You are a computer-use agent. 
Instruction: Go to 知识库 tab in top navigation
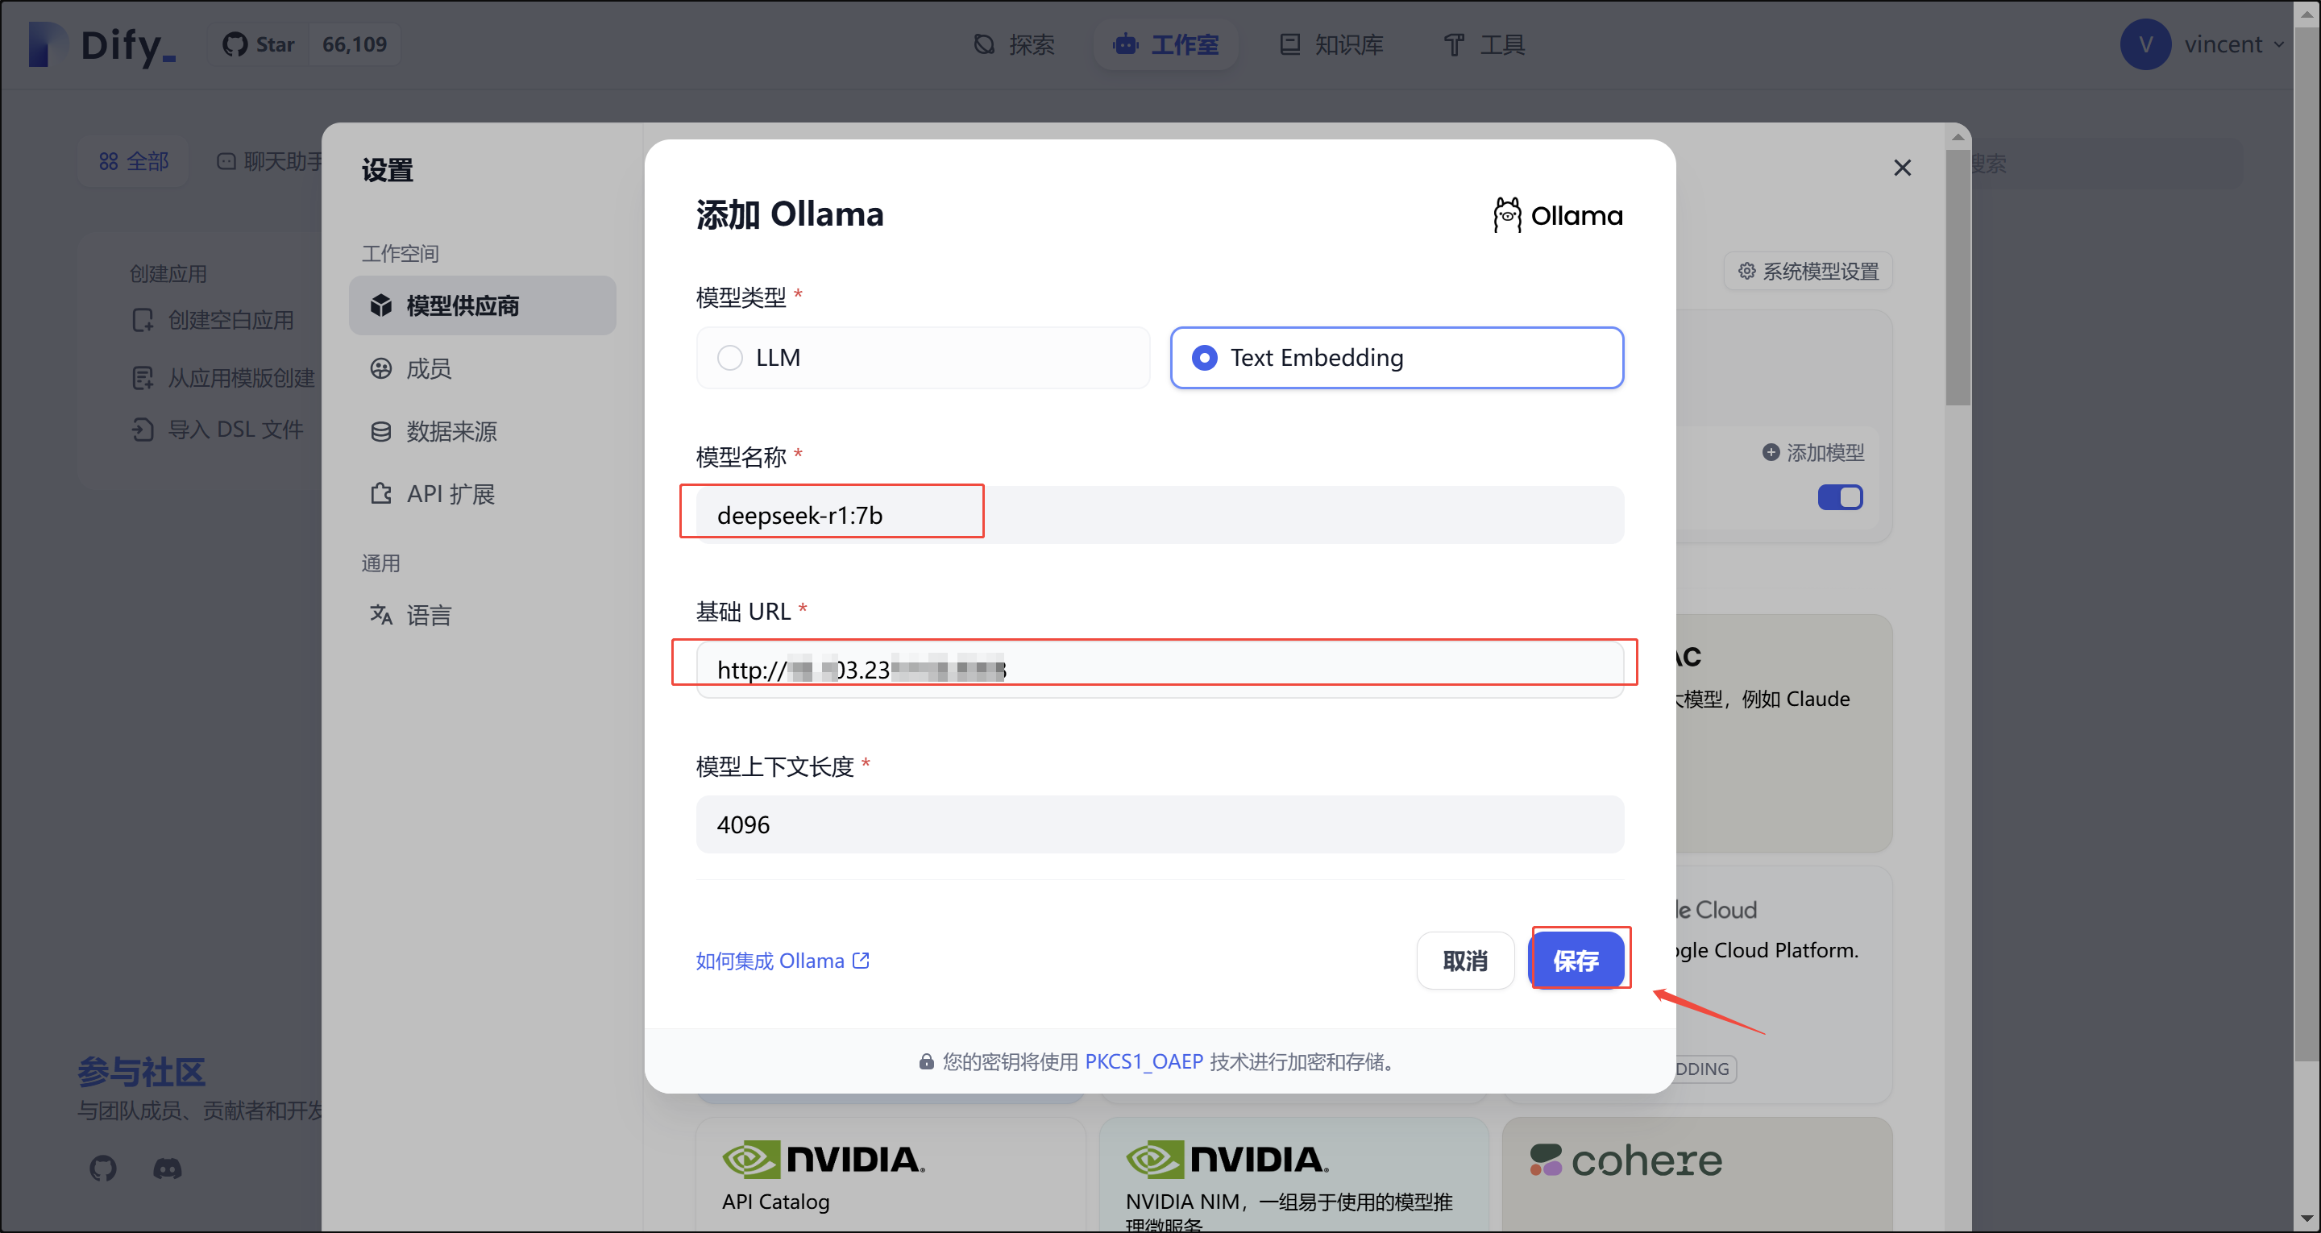click(x=1331, y=44)
